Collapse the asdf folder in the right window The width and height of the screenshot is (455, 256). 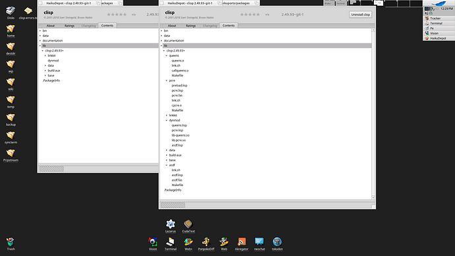(x=167, y=165)
